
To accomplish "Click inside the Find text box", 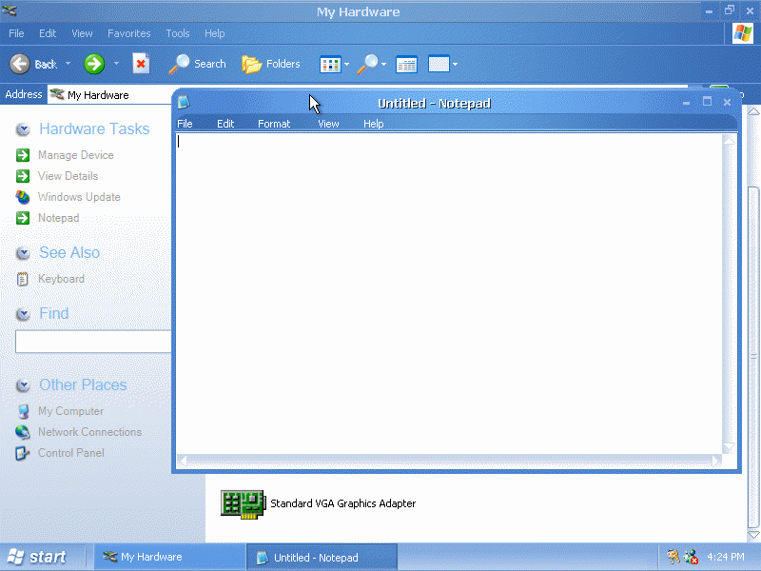I will click(x=93, y=342).
